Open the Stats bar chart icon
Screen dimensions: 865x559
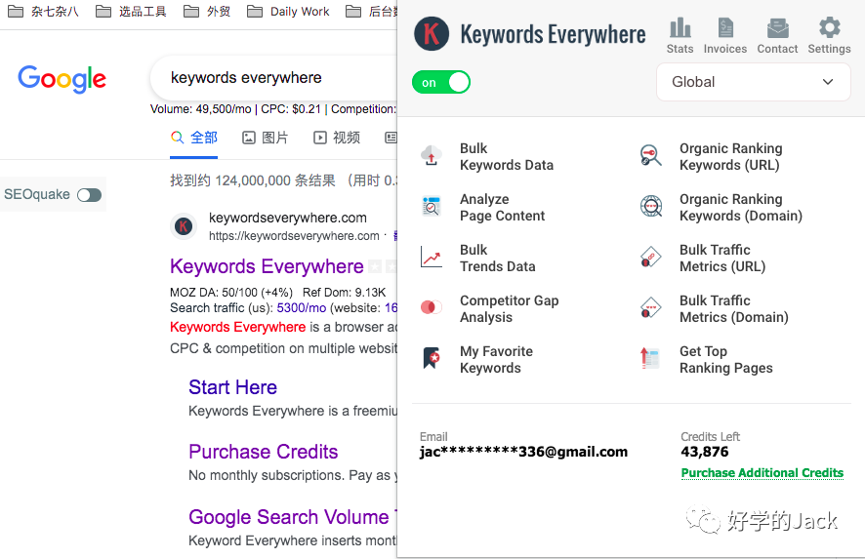point(680,27)
